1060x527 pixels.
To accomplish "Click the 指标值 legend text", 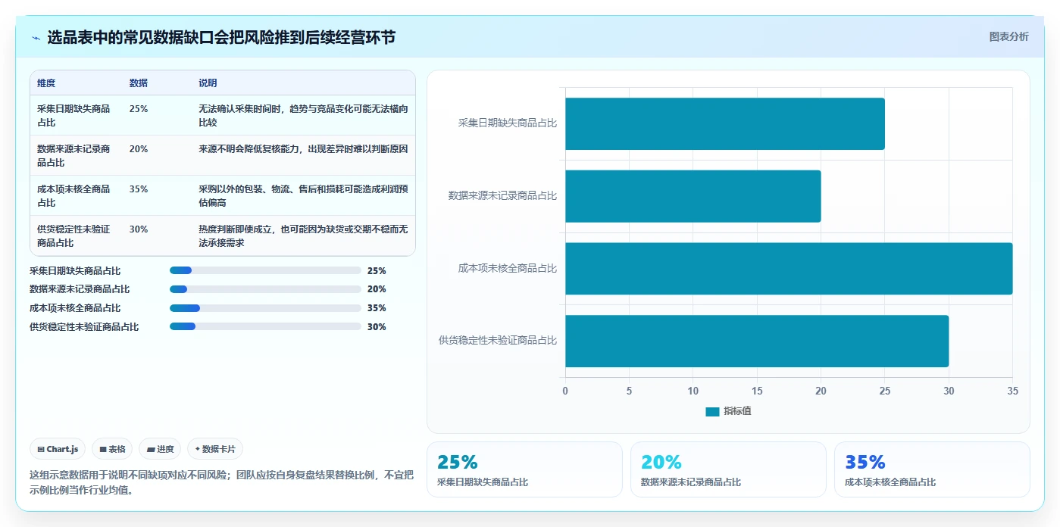I will click(737, 411).
